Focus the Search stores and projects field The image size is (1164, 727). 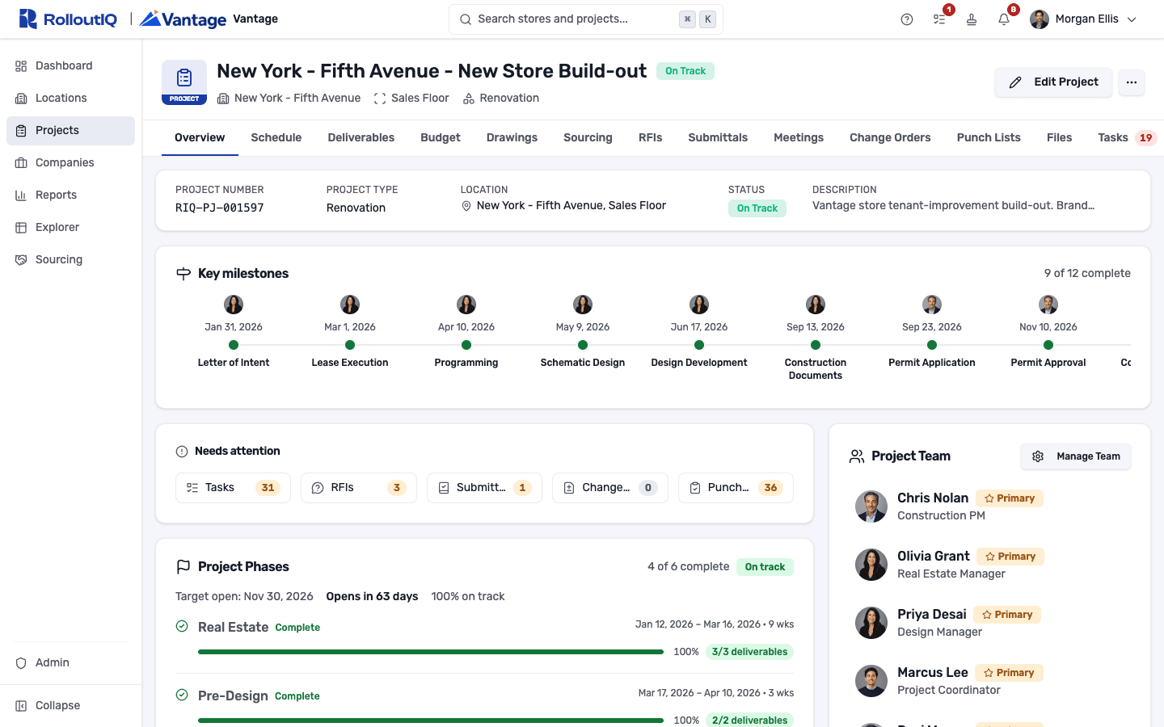tap(586, 19)
